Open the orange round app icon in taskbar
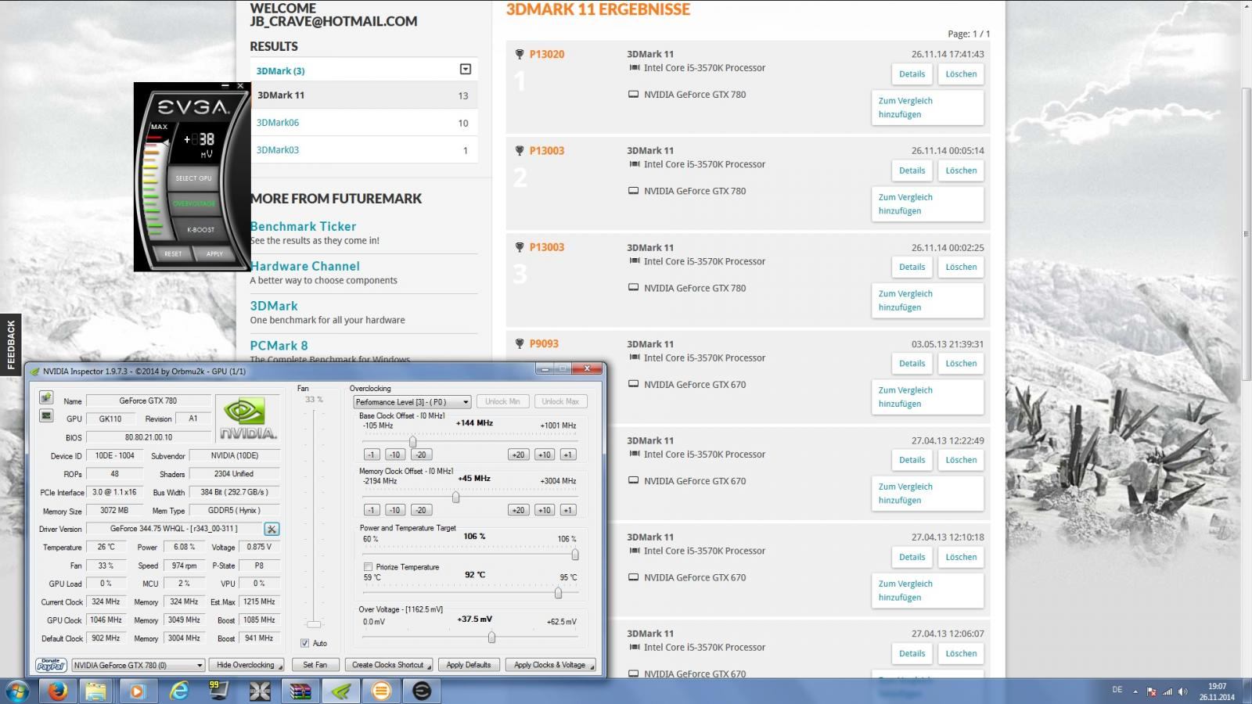 [x=381, y=691]
